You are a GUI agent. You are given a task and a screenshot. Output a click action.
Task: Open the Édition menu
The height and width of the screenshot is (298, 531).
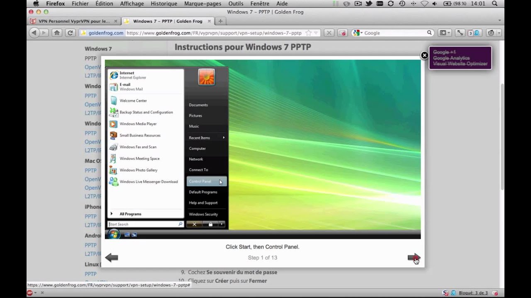click(x=104, y=4)
